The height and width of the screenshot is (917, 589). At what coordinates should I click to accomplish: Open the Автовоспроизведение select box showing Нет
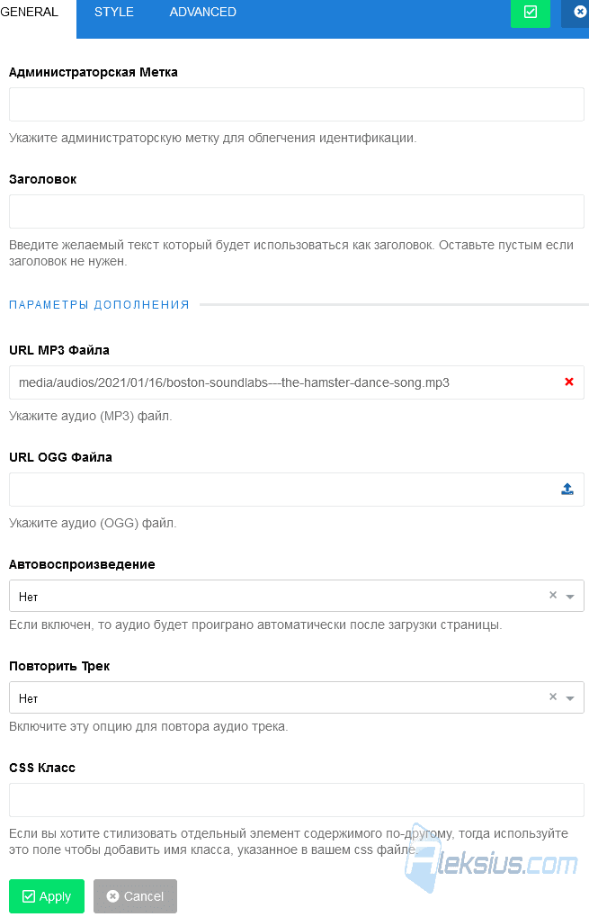click(296, 596)
